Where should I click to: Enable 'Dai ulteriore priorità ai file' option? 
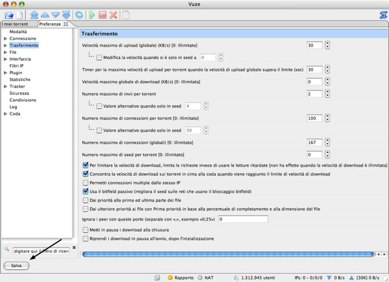tap(86, 209)
